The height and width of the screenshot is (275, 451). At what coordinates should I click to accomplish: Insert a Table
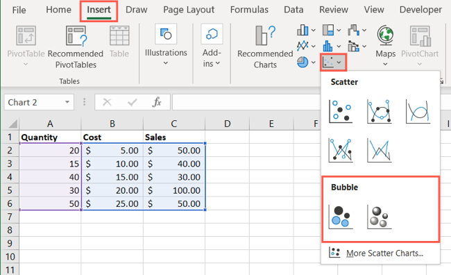point(119,42)
